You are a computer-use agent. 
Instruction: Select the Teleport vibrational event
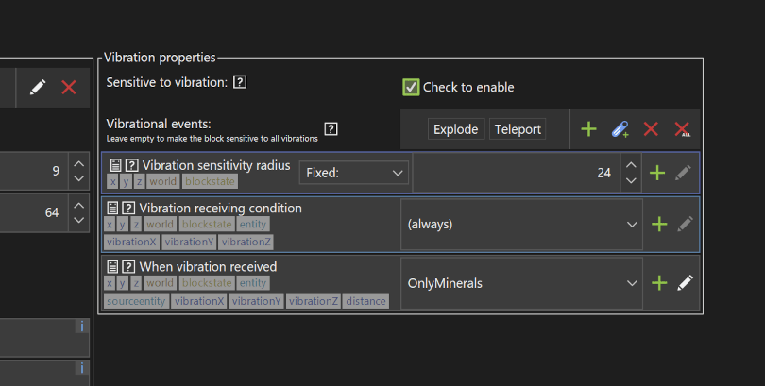tap(518, 129)
